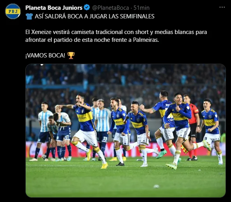Open the PBJ profile avatar

pyautogui.click(x=13, y=11)
